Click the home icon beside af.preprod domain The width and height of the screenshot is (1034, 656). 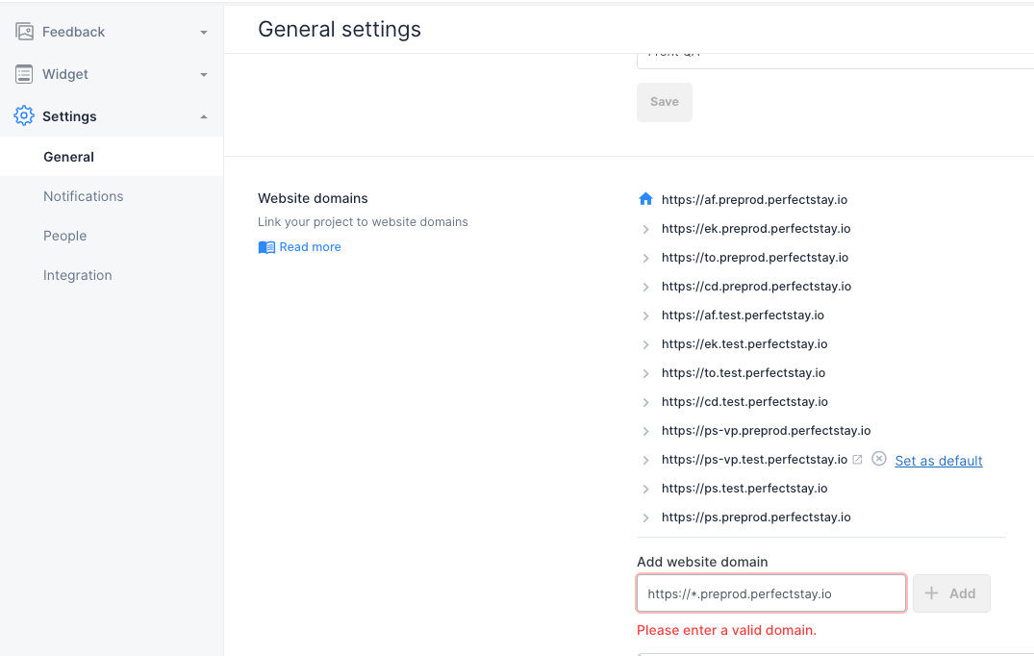pyautogui.click(x=645, y=199)
